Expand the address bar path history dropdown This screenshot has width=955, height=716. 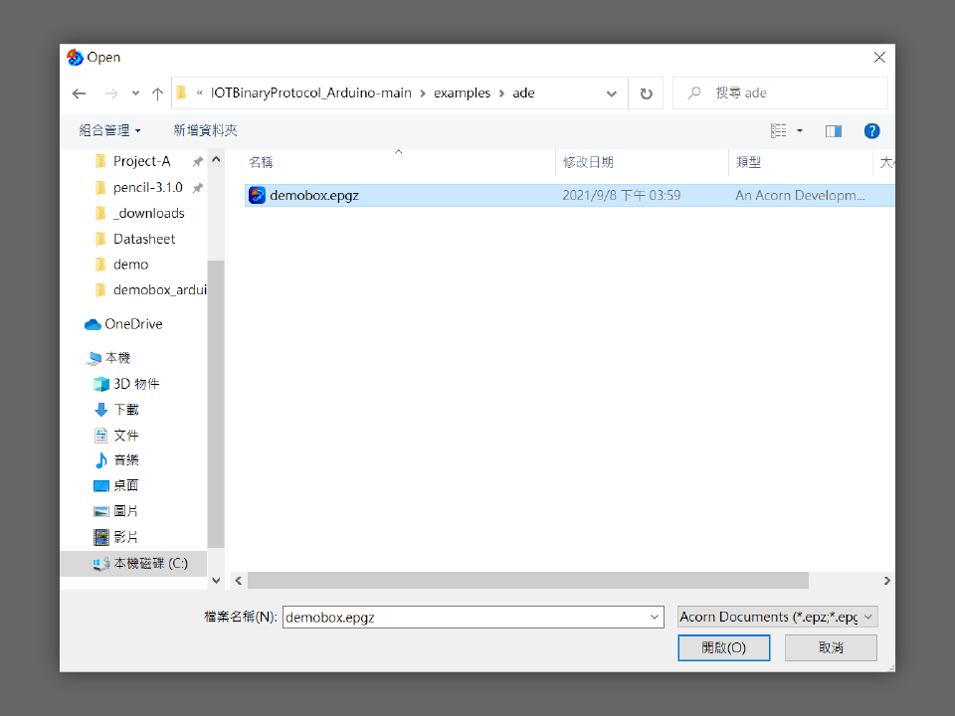(611, 93)
